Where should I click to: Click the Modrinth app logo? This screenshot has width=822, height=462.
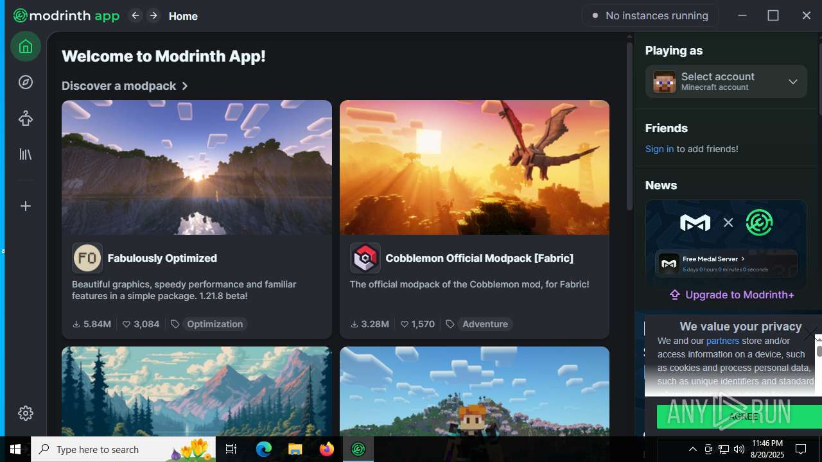[x=66, y=15]
